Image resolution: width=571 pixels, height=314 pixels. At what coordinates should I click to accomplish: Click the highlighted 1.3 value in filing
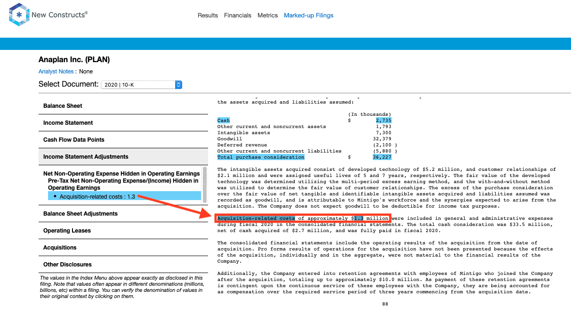[x=359, y=218]
